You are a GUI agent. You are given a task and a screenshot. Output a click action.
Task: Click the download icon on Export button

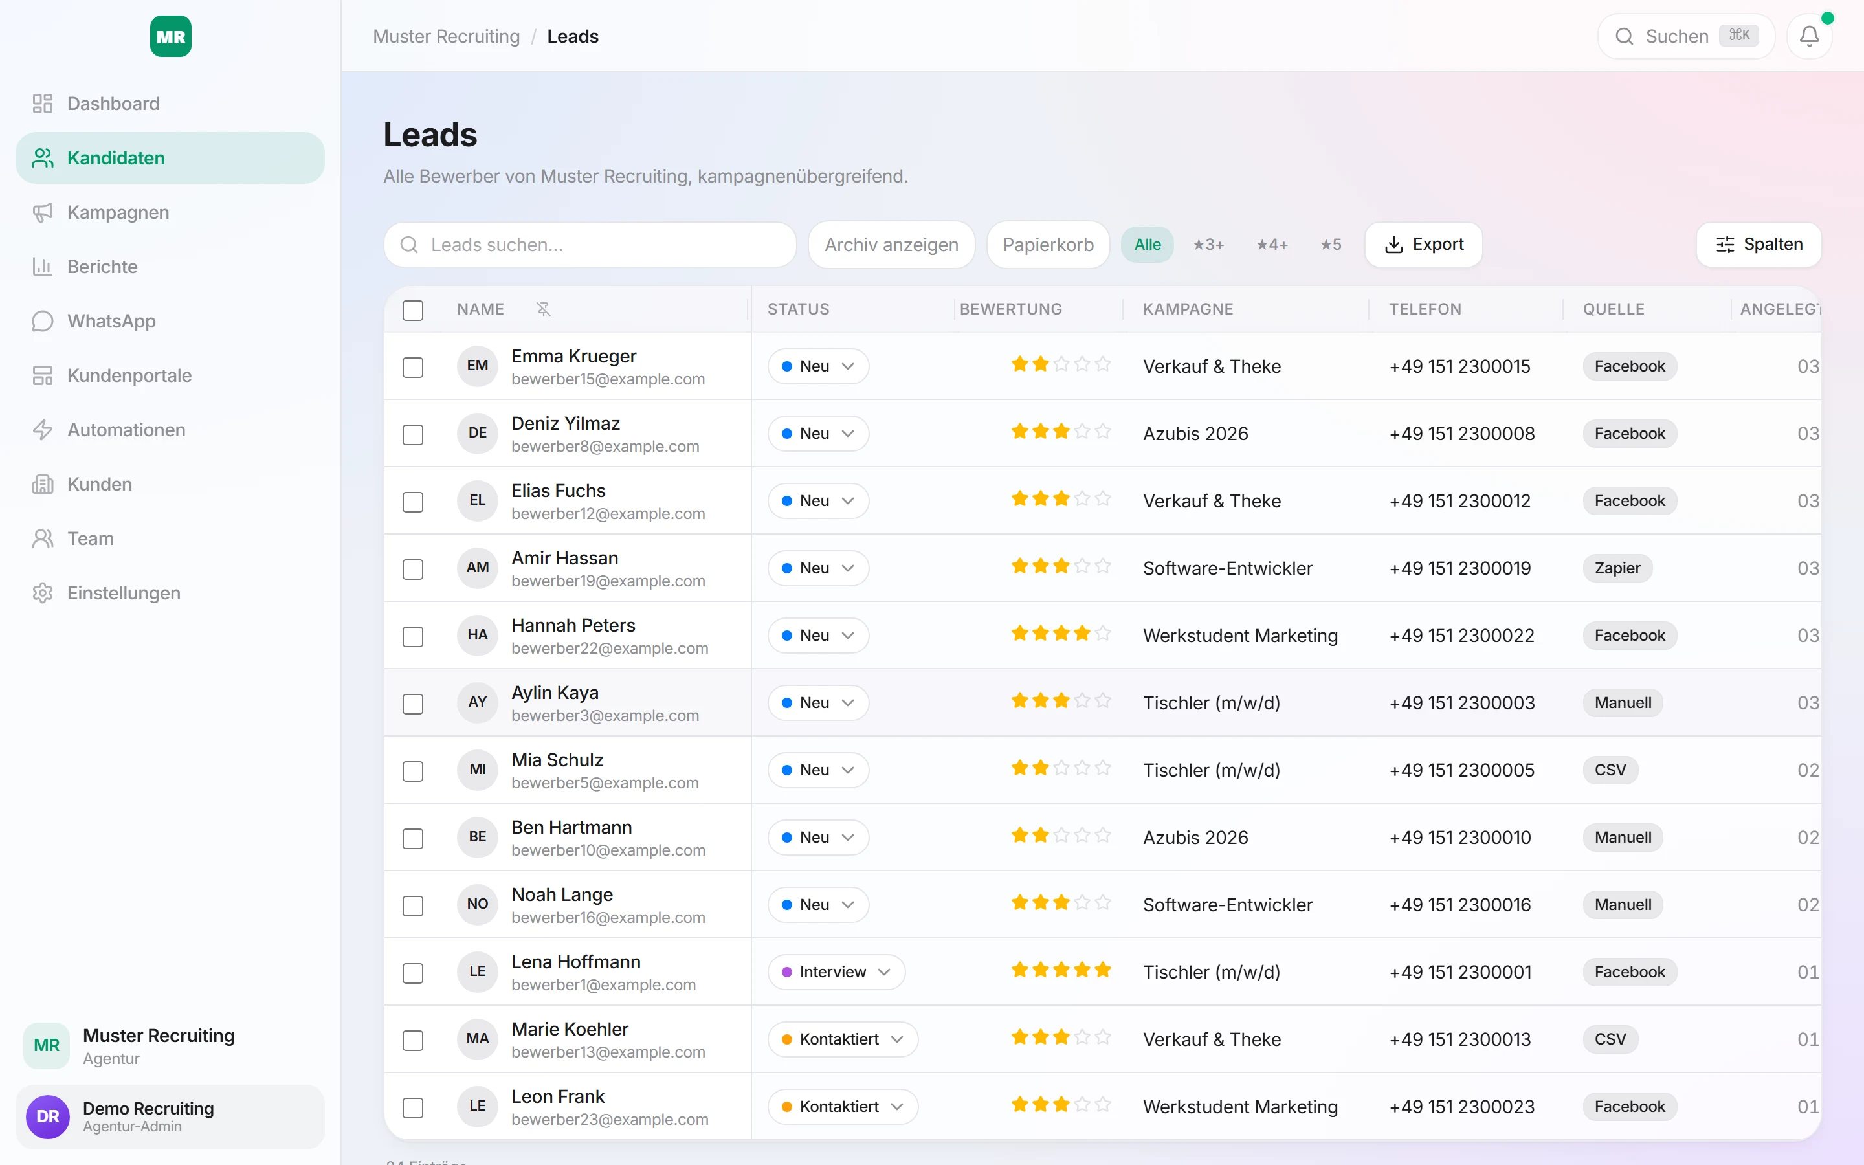pyautogui.click(x=1394, y=245)
